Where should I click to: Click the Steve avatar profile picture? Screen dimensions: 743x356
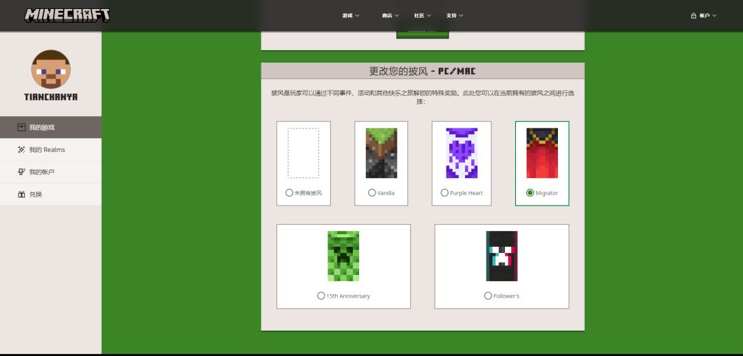(51, 69)
